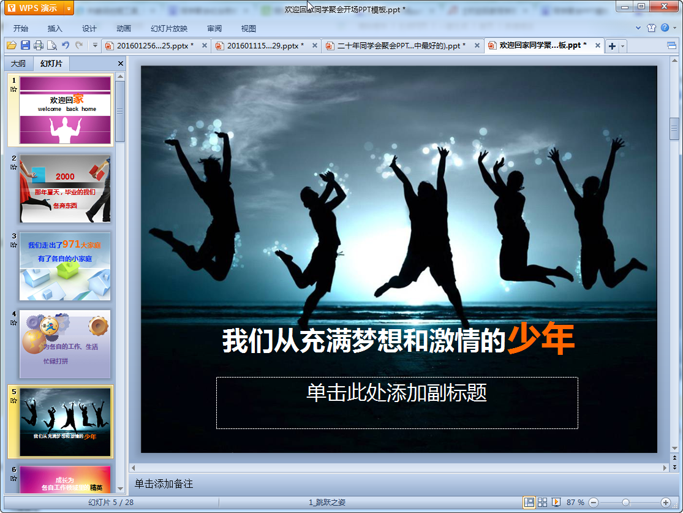Screen dimensions: 683x513
Task: Expand the quick access toolbar customization arrow
Action: (95, 45)
